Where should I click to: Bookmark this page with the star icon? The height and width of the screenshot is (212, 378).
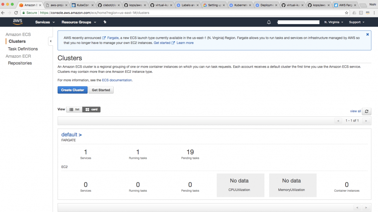(x=346, y=13)
